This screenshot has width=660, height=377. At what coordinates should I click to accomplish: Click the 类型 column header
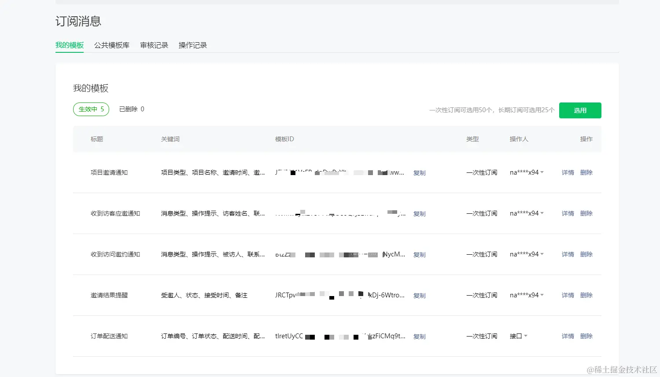(x=472, y=139)
